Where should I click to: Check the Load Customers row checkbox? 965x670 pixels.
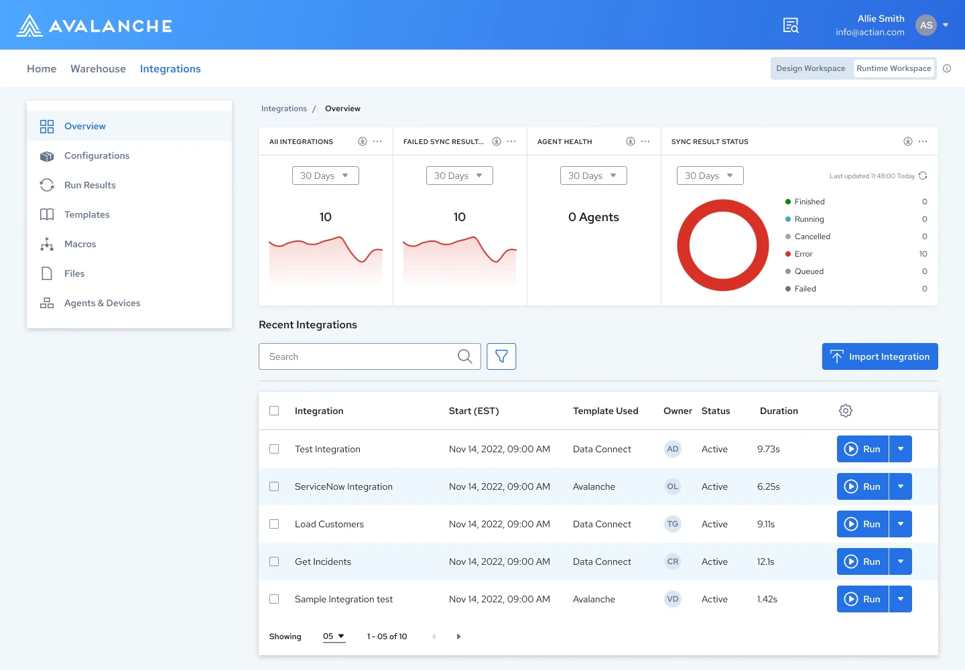coord(274,524)
